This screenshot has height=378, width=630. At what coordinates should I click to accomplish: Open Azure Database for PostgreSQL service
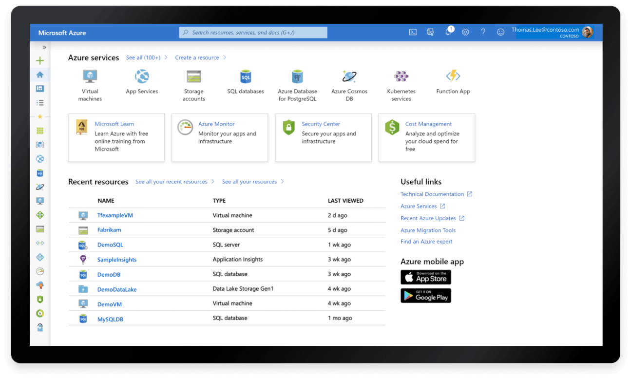pos(297,85)
